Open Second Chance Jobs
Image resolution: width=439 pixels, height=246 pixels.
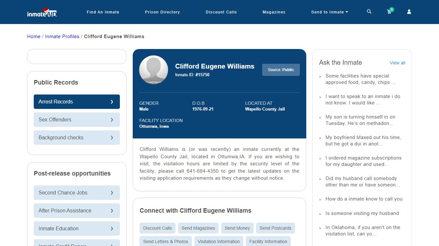click(77, 193)
